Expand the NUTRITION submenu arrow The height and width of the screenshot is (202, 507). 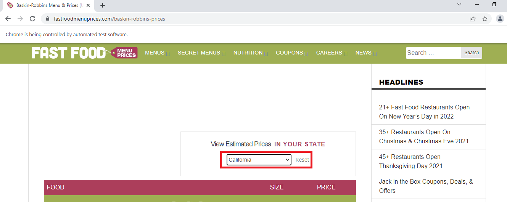(x=266, y=54)
